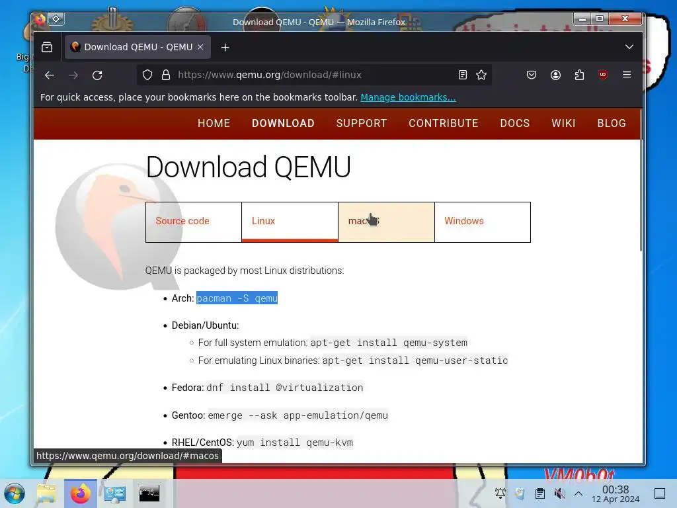Go back with the Firefox back arrow
This screenshot has width=677, height=508.
tap(49, 75)
